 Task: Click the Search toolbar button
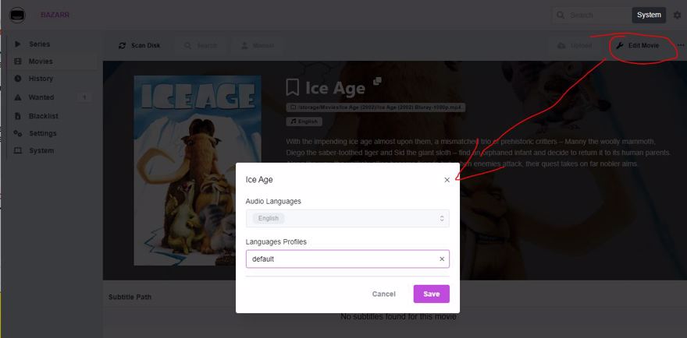(x=200, y=45)
